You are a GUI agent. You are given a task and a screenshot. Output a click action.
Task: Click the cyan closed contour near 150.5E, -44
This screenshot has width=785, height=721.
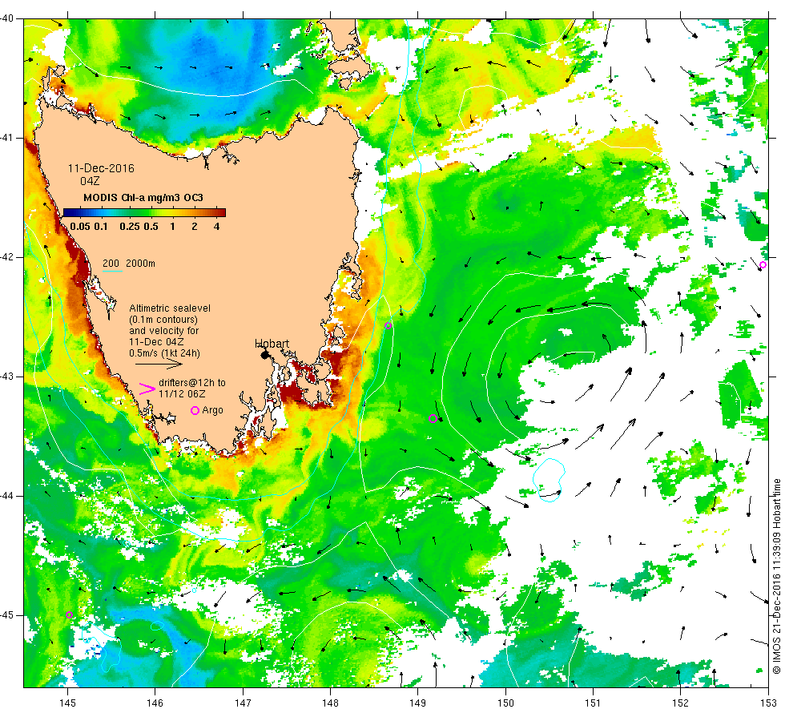point(549,480)
